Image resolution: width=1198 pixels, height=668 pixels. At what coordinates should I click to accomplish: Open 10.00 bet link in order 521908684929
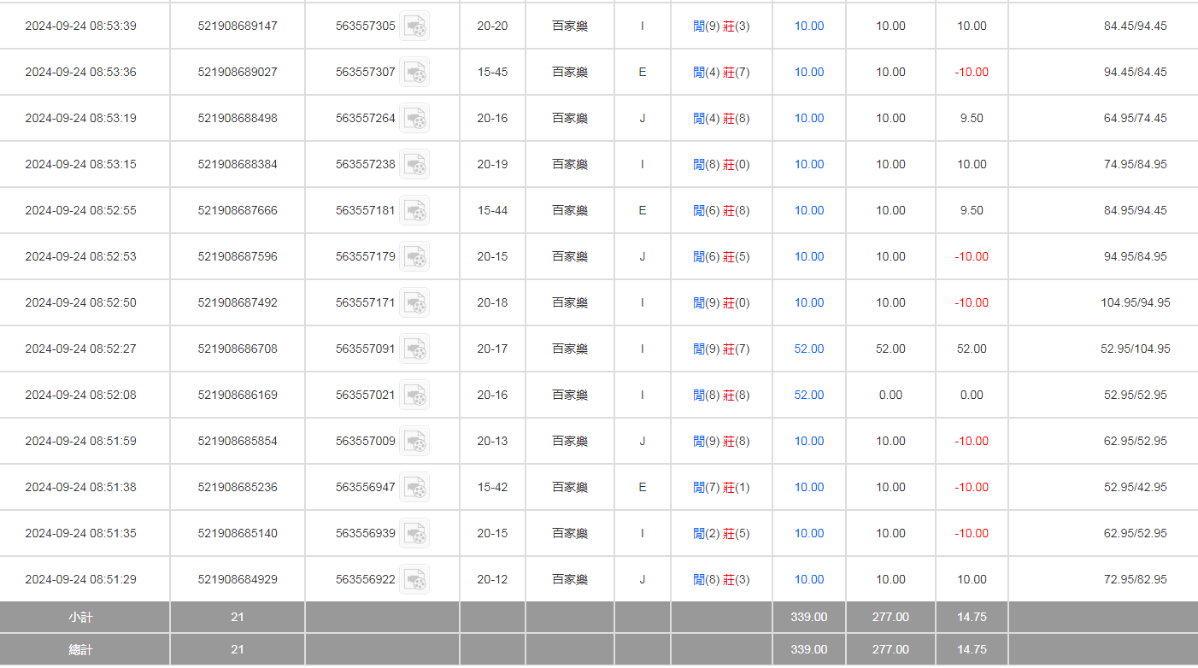[x=808, y=580]
